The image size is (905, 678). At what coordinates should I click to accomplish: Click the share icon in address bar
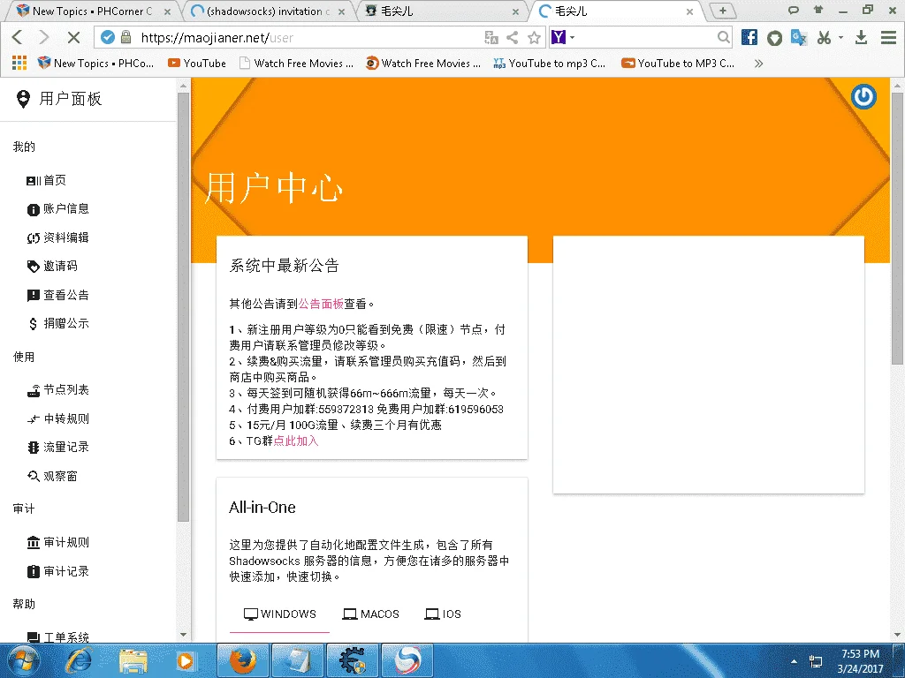click(512, 37)
